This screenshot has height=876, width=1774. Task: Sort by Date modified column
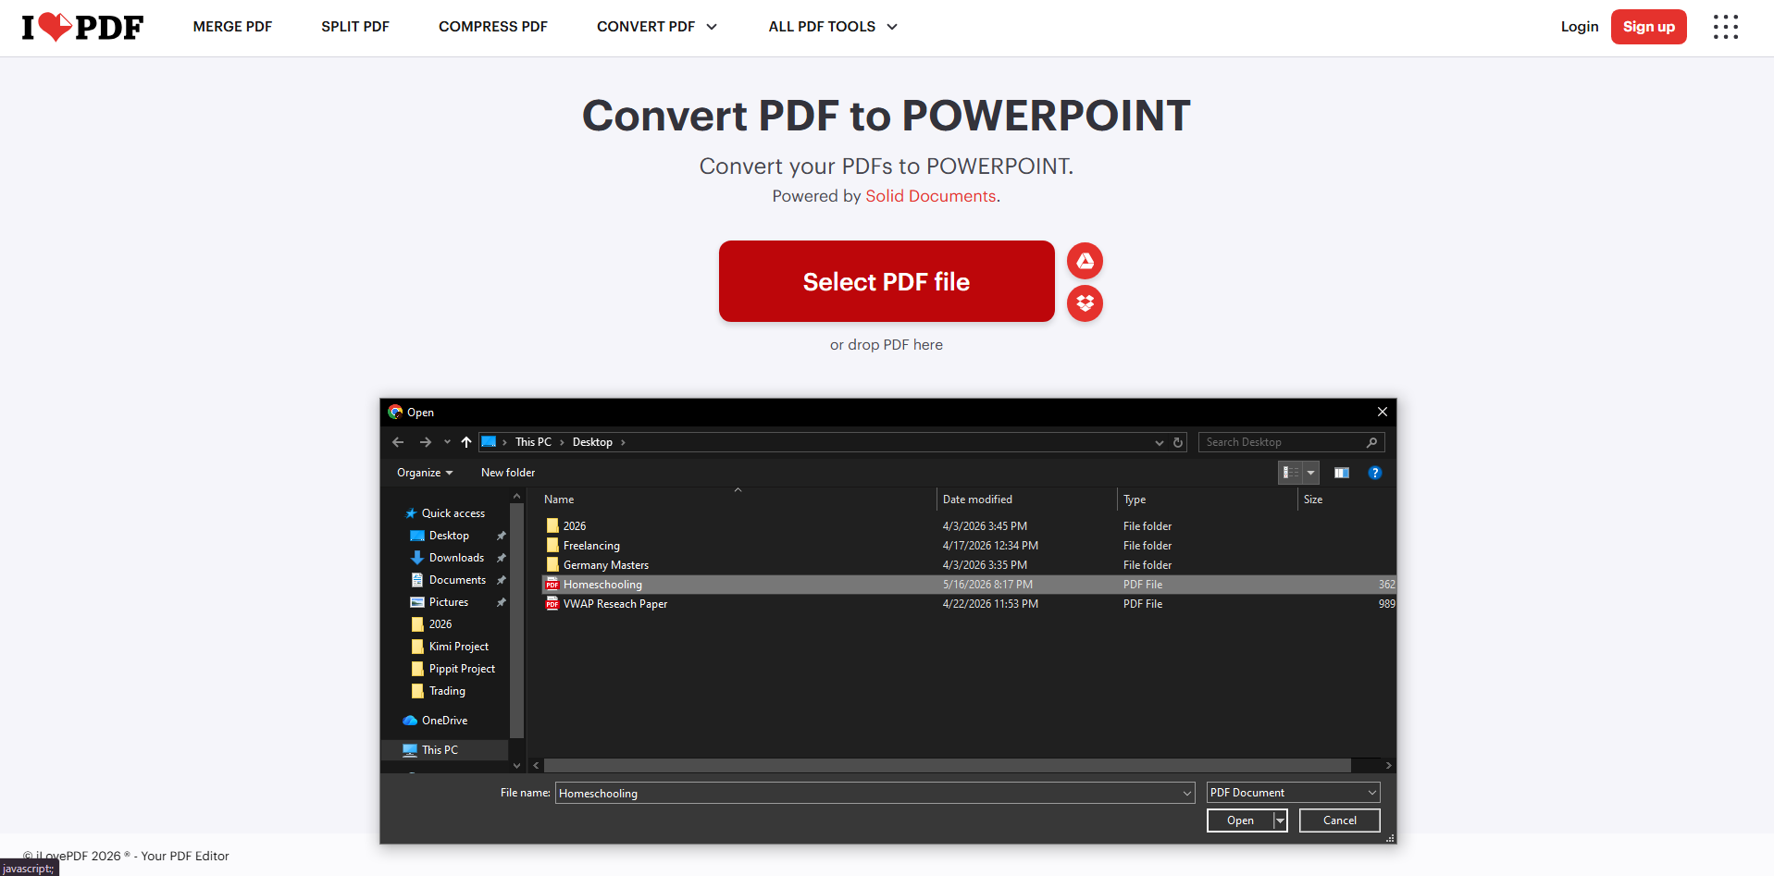click(x=977, y=500)
